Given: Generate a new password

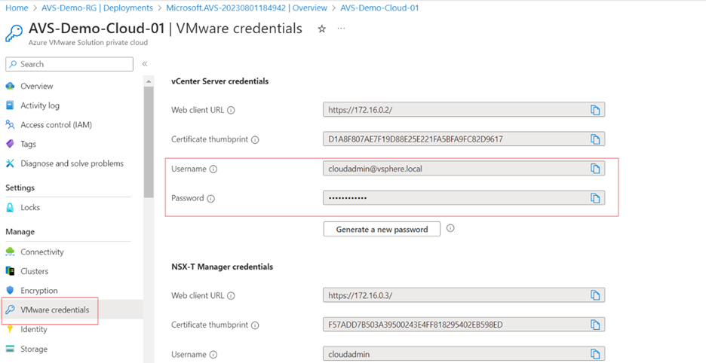Looking at the screenshot, I should pos(382,229).
